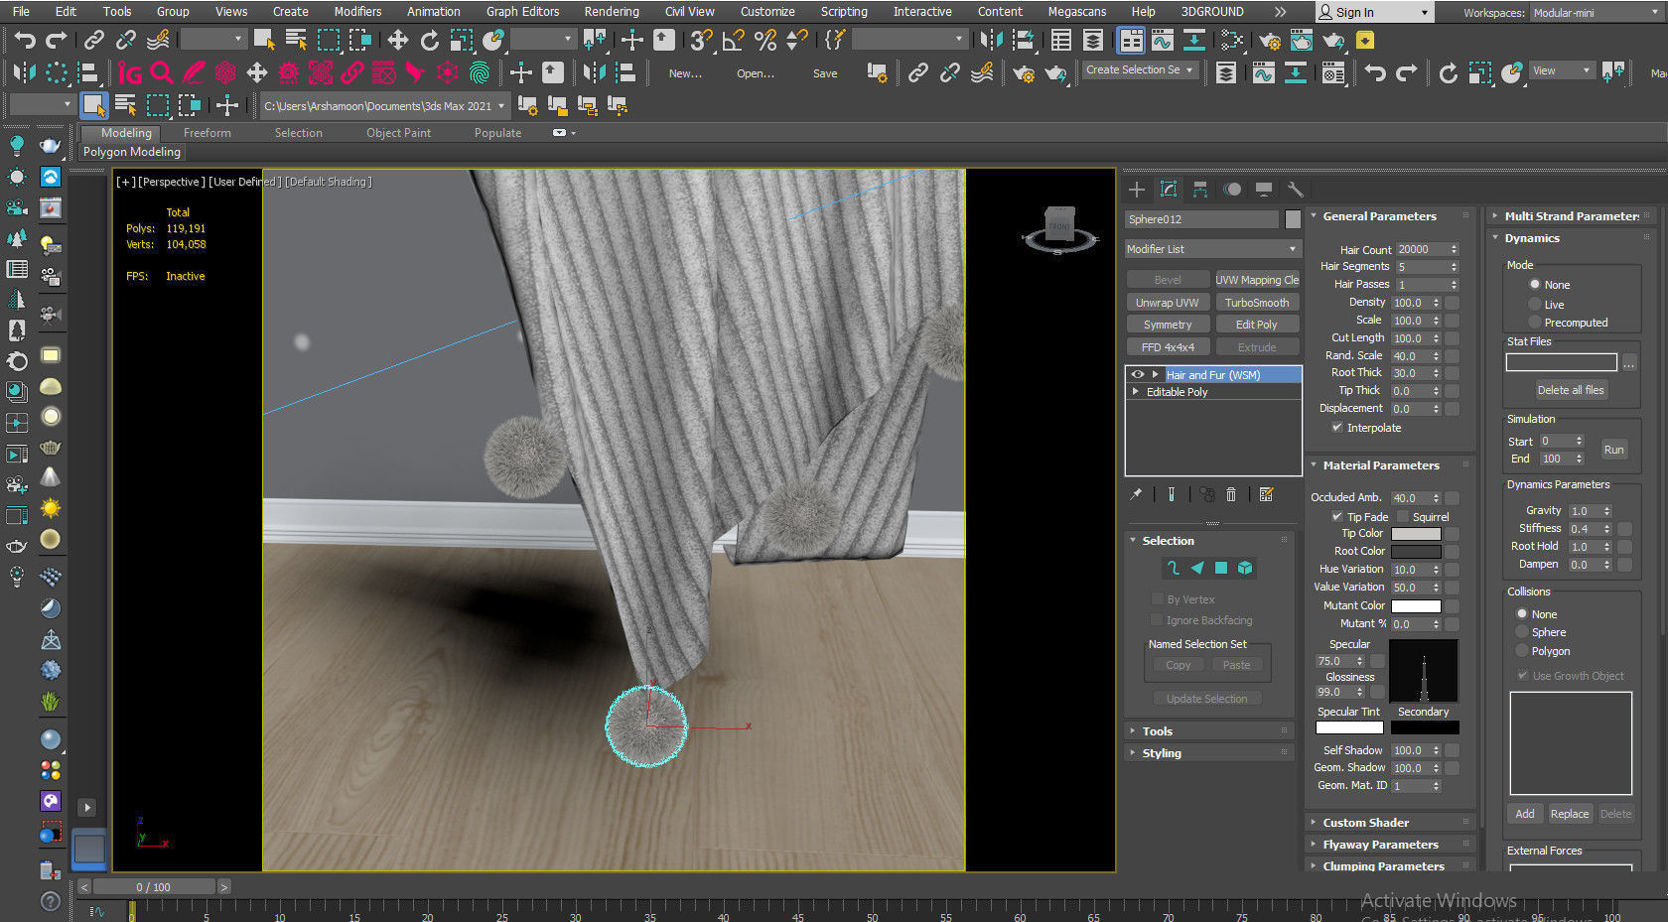Click the Root Color swatch
The image size is (1668, 922).
click(x=1416, y=552)
